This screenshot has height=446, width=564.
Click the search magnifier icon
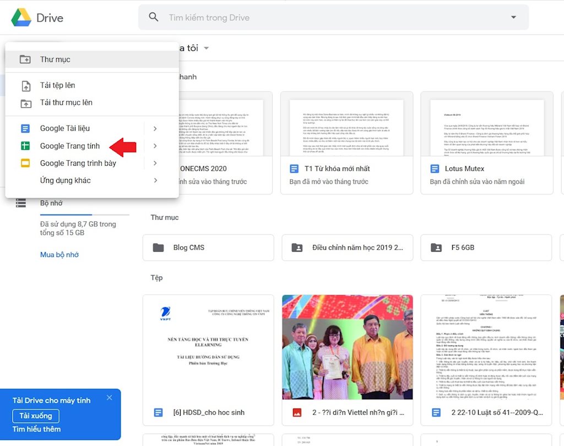point(153,17)
